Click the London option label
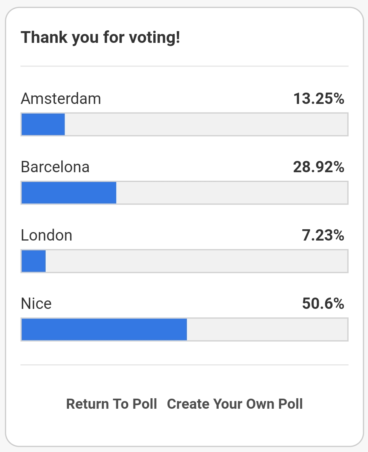The image size is (368, 452). 46,235
